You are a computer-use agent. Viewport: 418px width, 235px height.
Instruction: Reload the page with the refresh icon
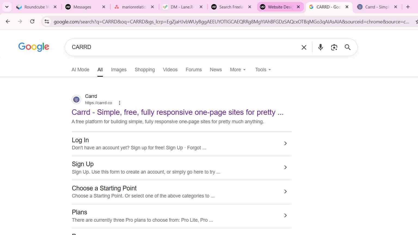click(32, 21)
